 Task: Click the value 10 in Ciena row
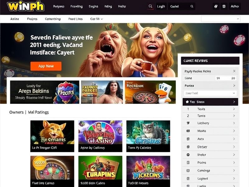point(218,78)
